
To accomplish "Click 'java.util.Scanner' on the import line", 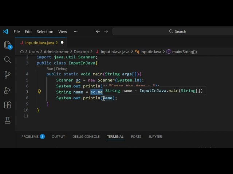I will pos(74,57).
